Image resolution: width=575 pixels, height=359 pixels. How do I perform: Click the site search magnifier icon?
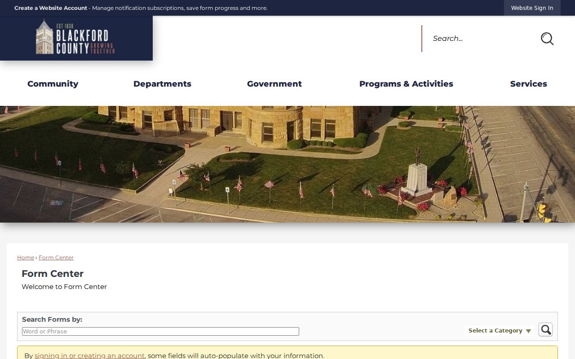[x=547, y=39]
